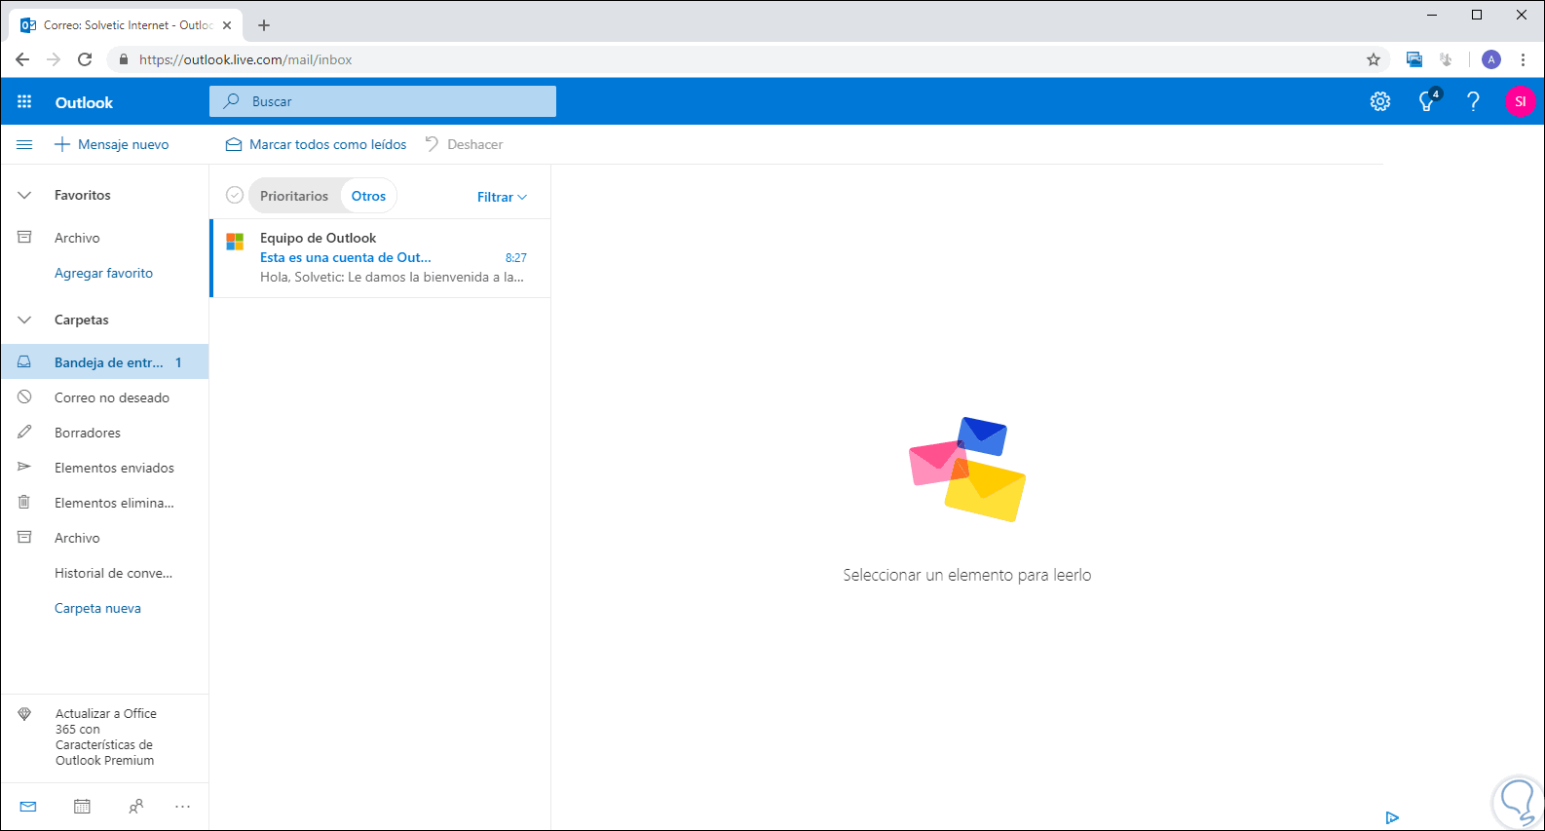Open the help question mark
1545x831 pixels.
1473,101
